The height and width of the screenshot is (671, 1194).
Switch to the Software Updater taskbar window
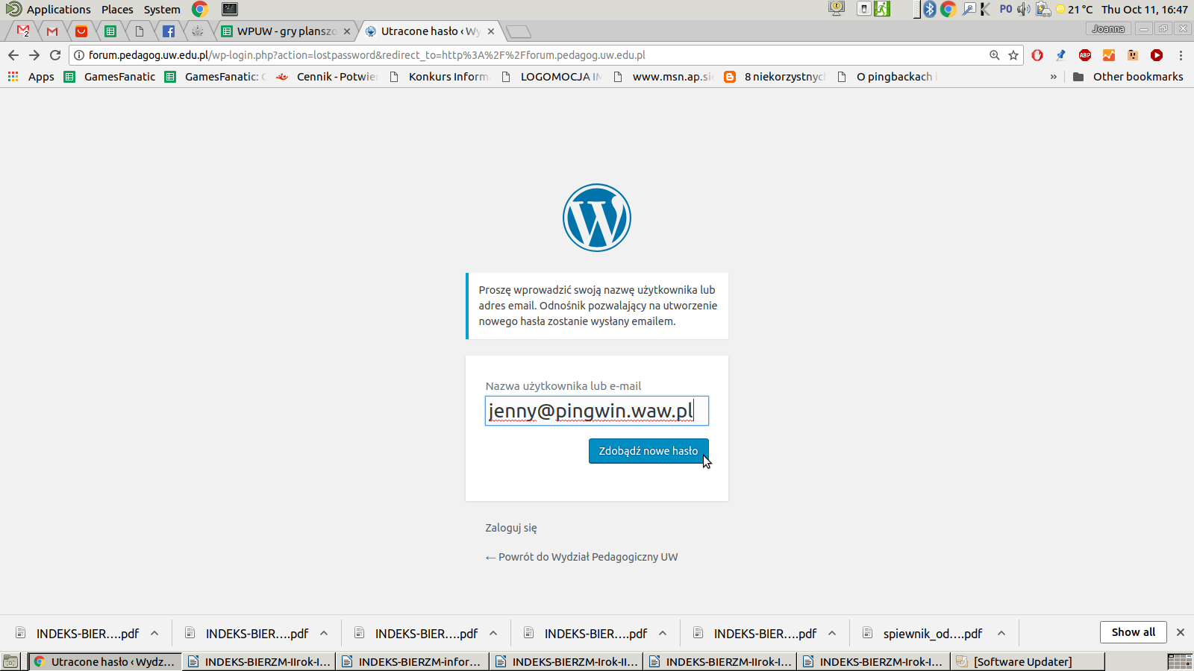(x=1027, y=661)
